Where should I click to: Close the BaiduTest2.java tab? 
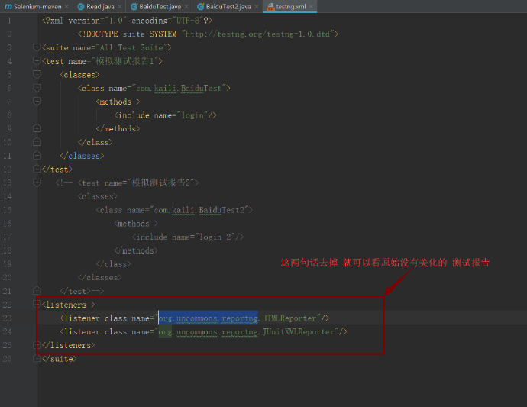click(256, 6)
